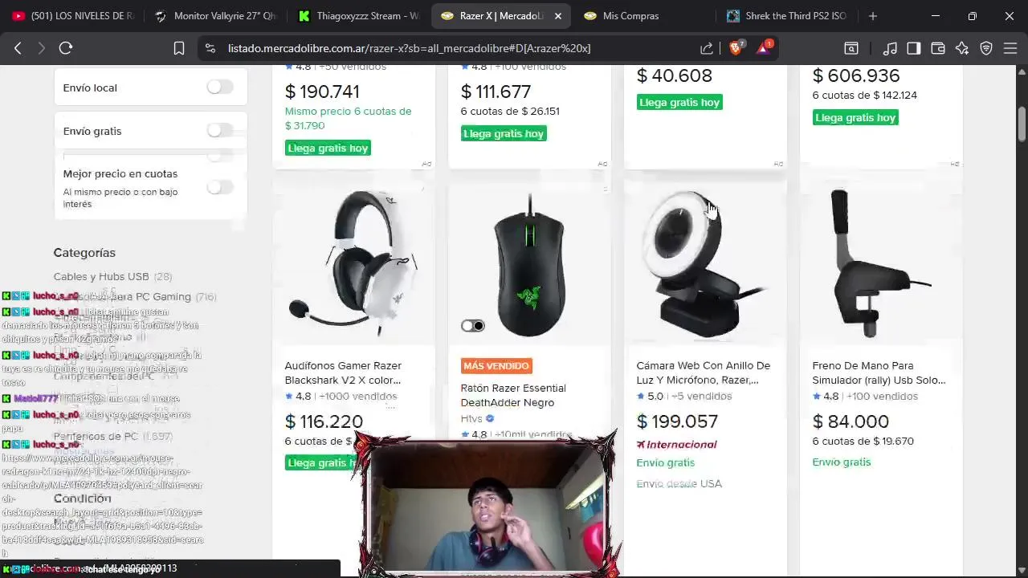The width and height of the screenshot is (1028, 578).
Task: Click the address bar URL field
Action: (409, 48)
